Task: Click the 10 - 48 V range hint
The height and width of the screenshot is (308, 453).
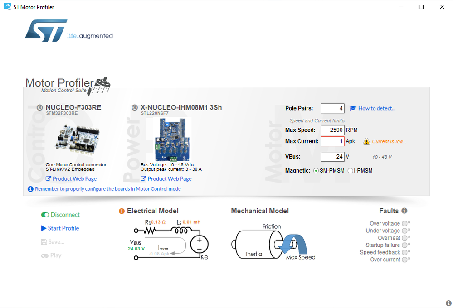Action: point(382,157)
